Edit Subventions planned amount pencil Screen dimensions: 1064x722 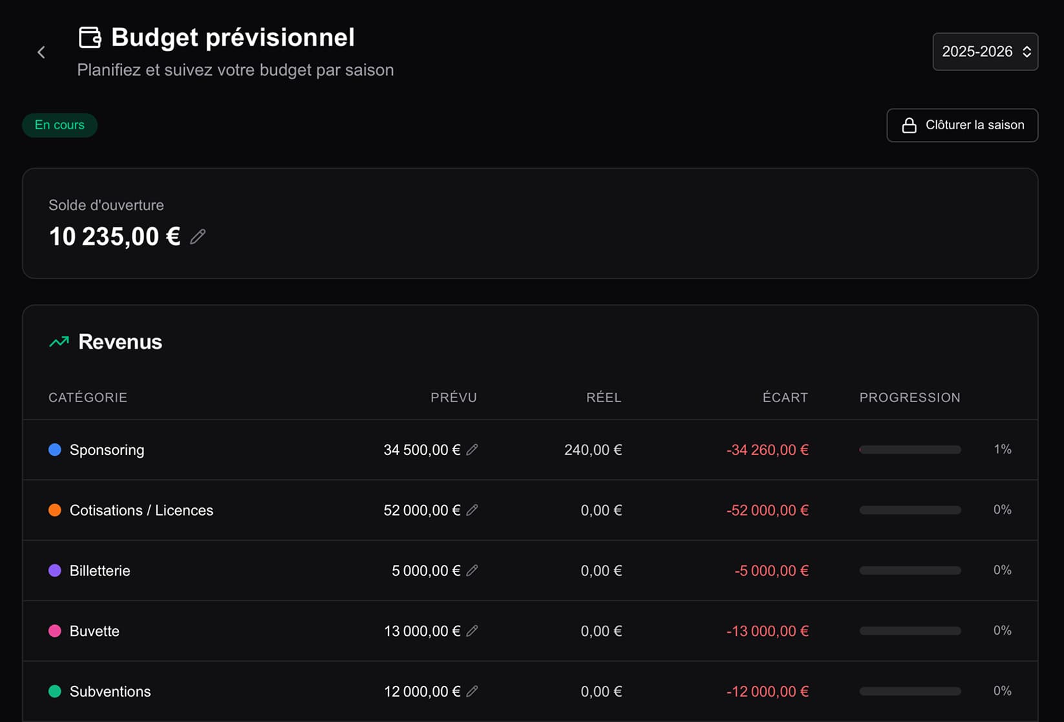473,691
